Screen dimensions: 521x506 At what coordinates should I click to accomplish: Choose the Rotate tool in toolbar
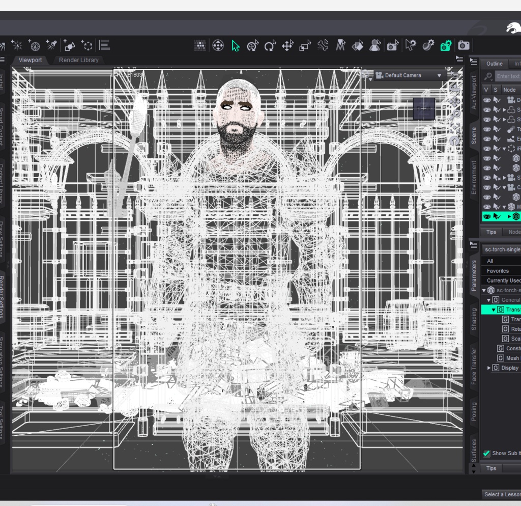click(x=270, y=45)
